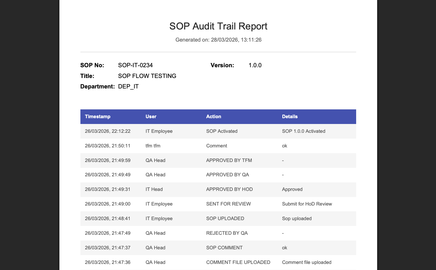The width and height of the screenshot is (436, 270).
Task: Select timestamp 26/03/2026, 21:49:00
Action: click(x=107, y=204)
